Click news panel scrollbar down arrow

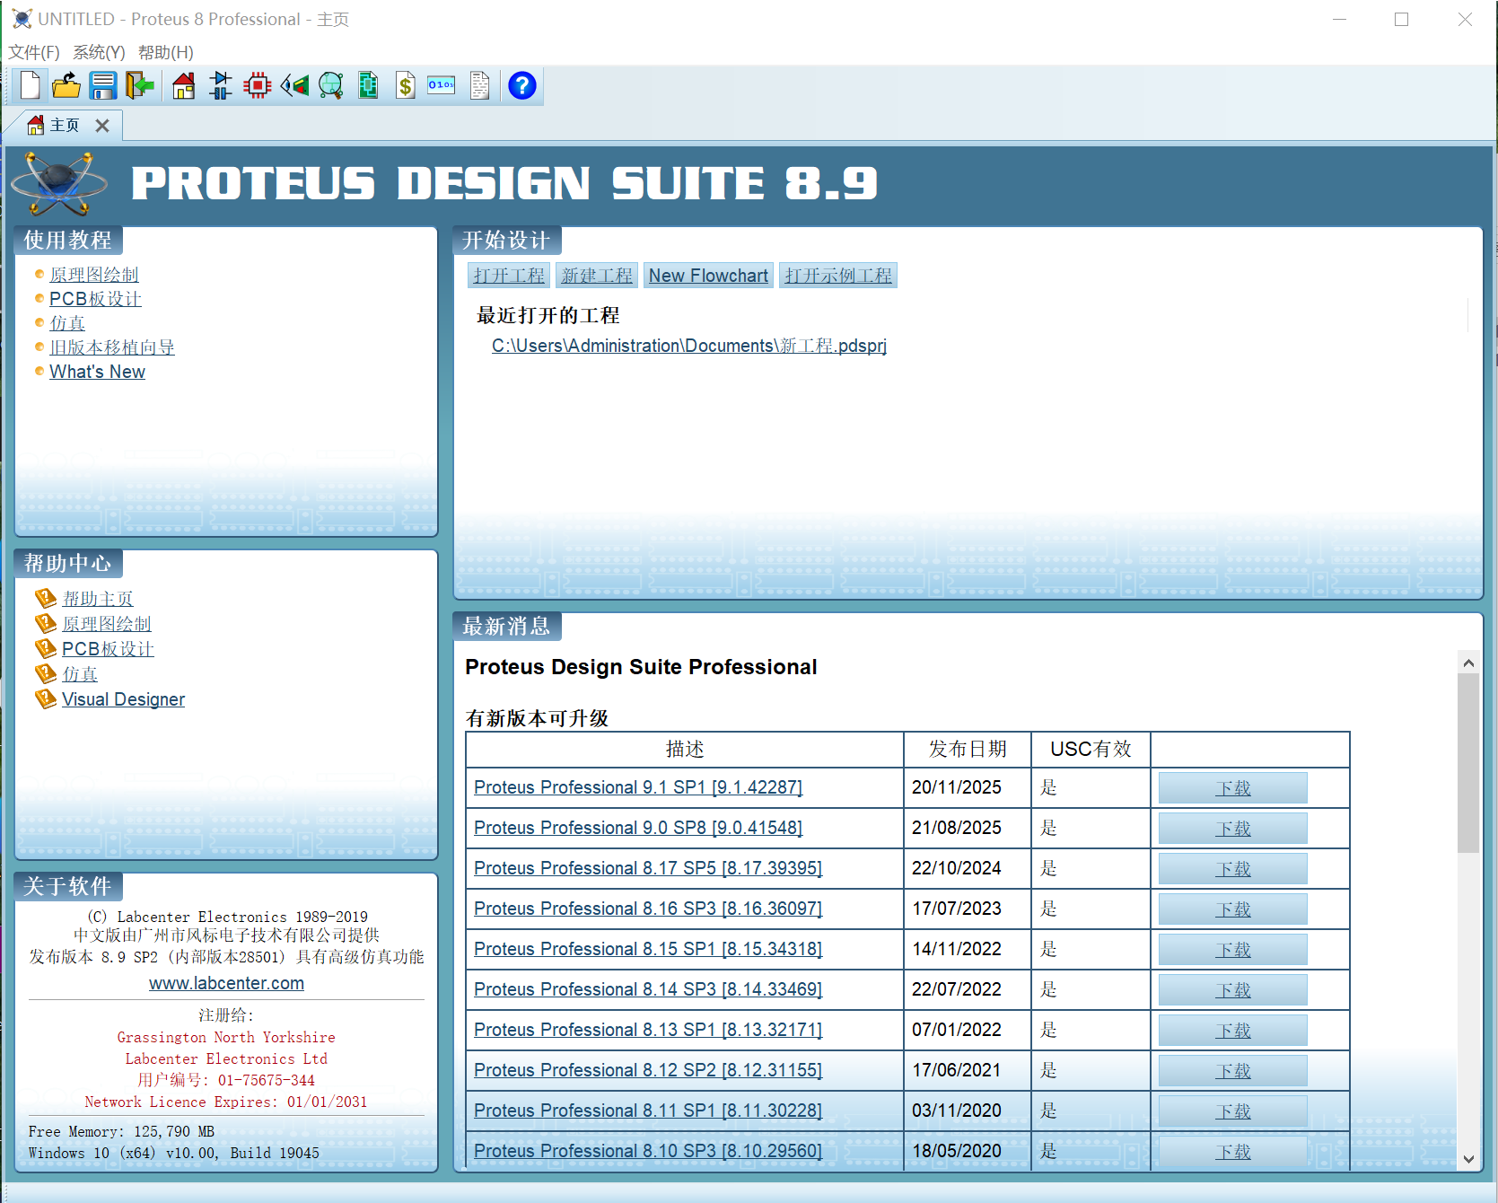(1468, 1159)
